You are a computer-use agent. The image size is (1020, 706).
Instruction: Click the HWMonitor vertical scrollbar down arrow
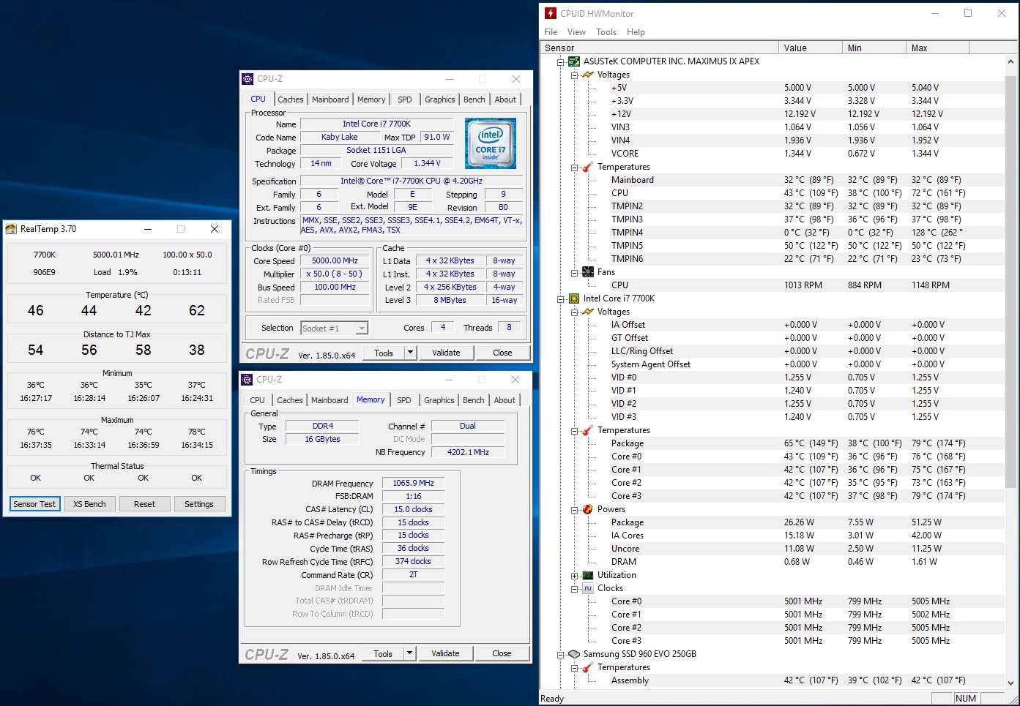tap(1010, 683)
